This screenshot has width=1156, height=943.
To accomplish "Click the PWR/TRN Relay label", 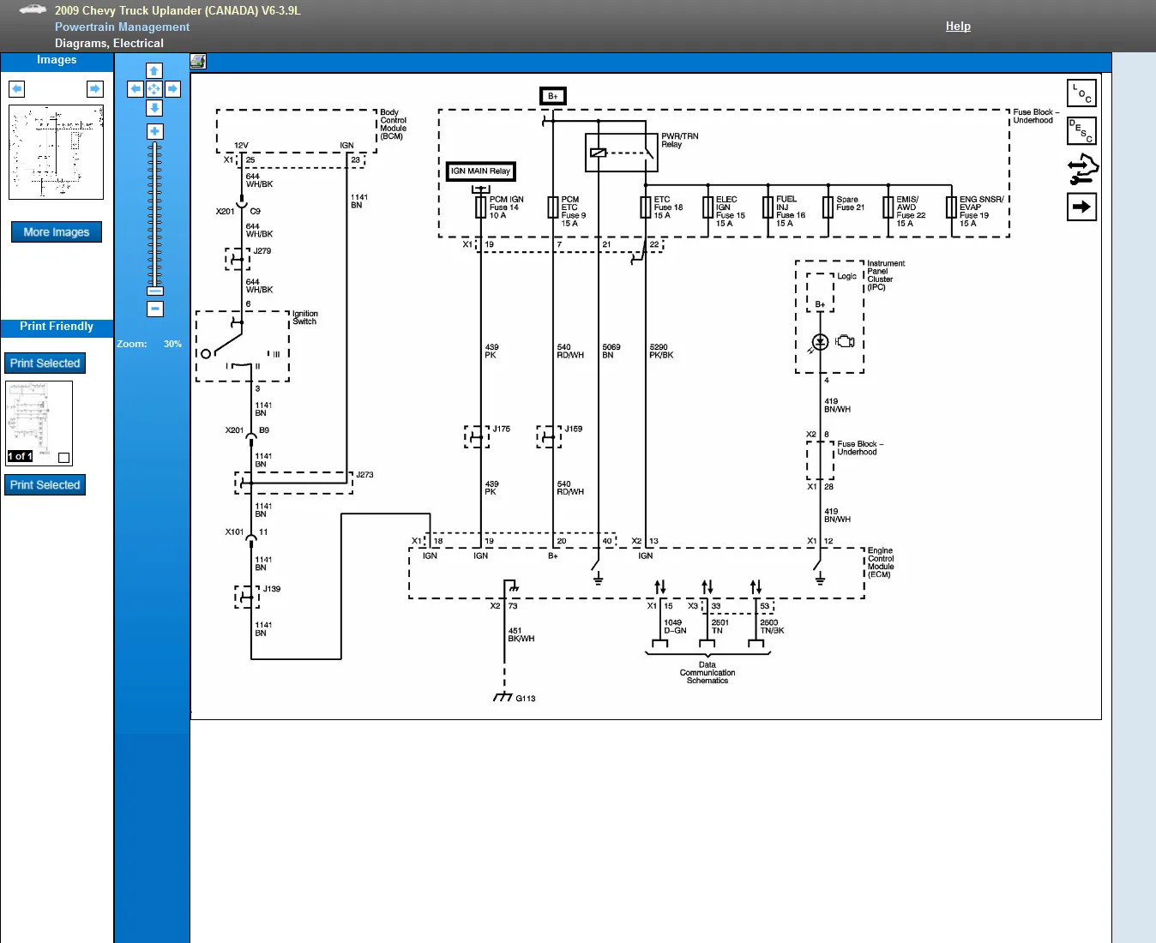I will (679, 141).
